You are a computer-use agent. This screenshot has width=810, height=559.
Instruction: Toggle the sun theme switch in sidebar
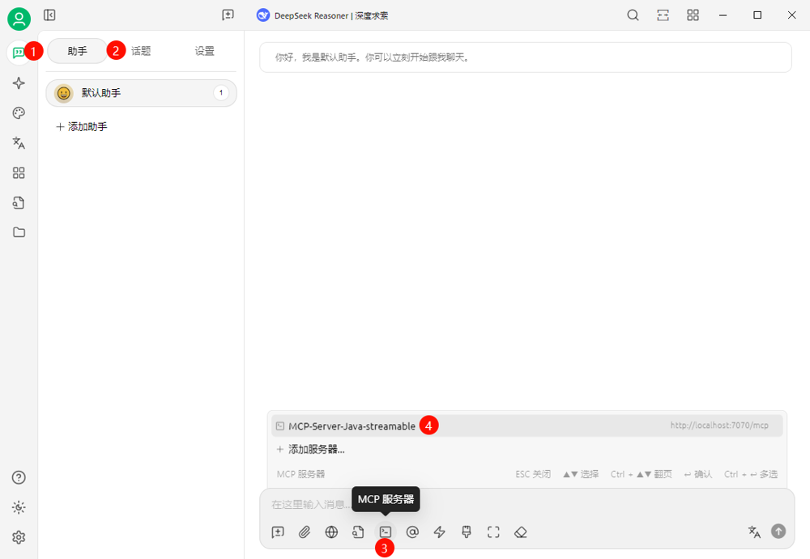19,507
